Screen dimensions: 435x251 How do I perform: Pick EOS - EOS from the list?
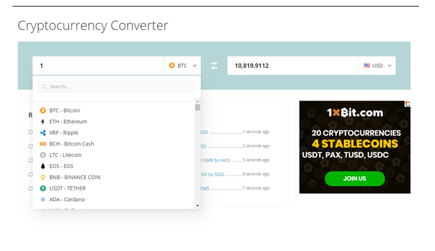click(x=114, y=166)
